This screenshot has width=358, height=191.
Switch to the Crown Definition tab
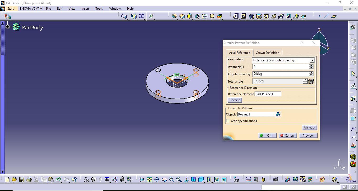click(267, 53)
